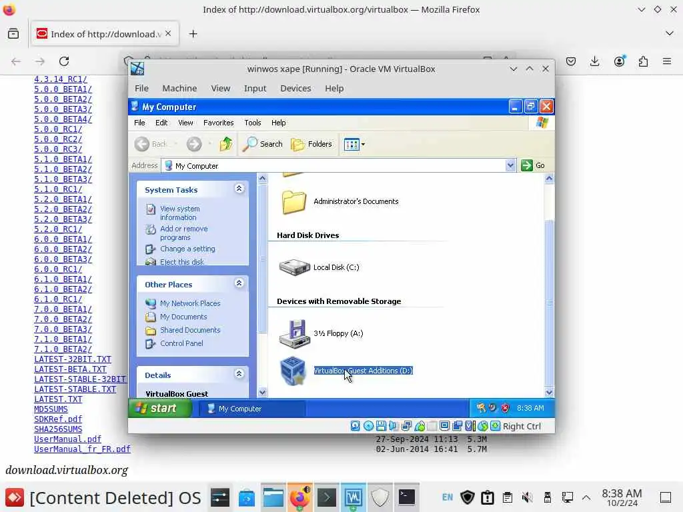Viewport: 683px width, 512px height.
Task: Click the floppy disk icon in VirtualBox status bar
Action: tap(381, 426)
